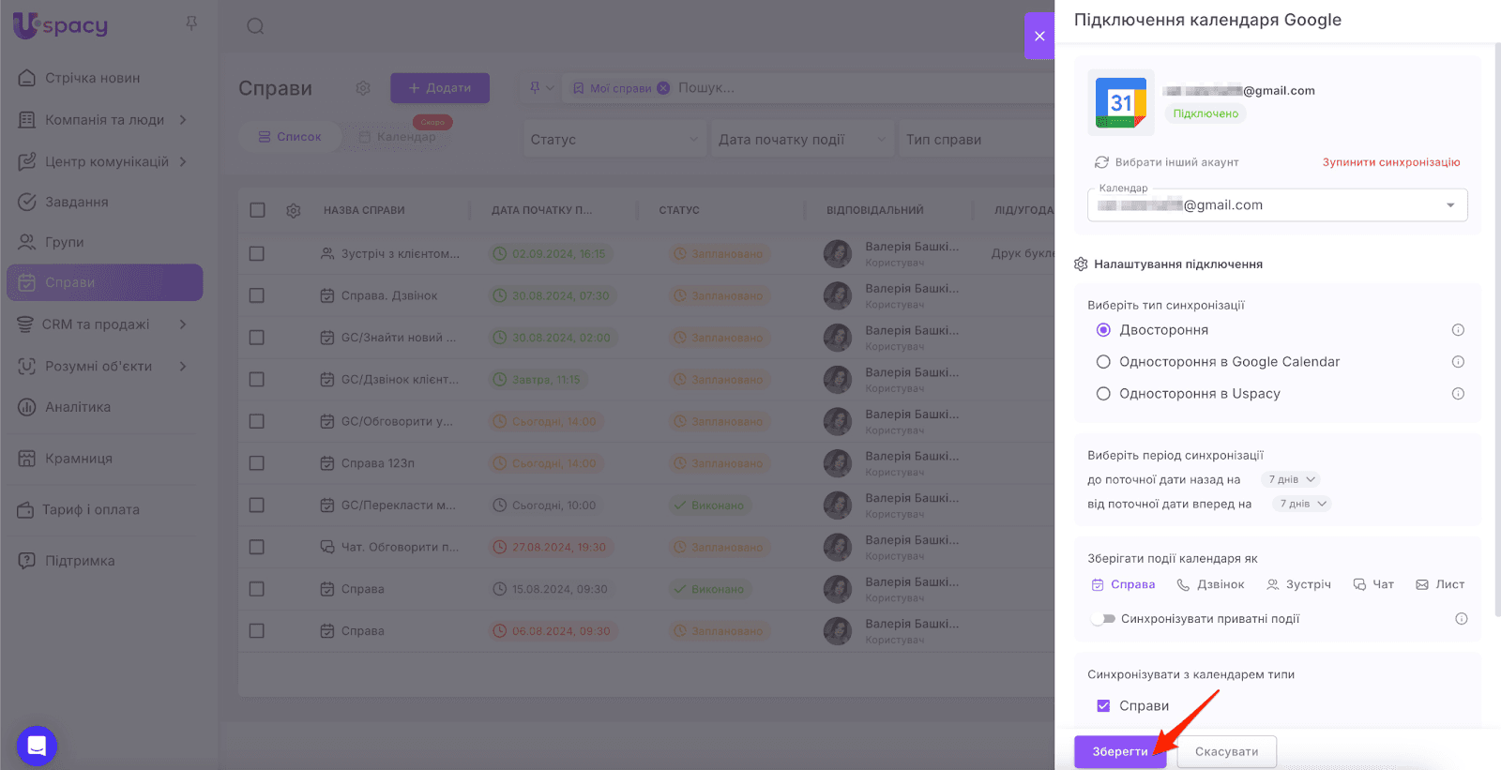The width and height of the screenshot is (1501, 770).
Task: Show info for Двостороння sync type
Action: click(1458, 330)
